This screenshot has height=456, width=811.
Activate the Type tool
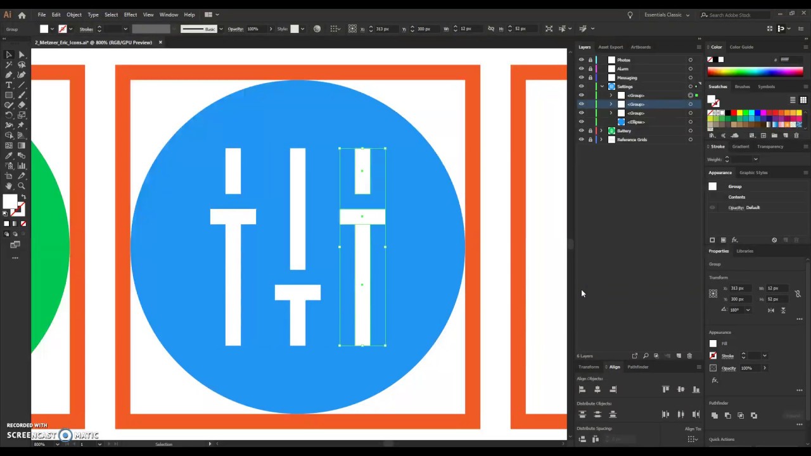pos(9,85)
